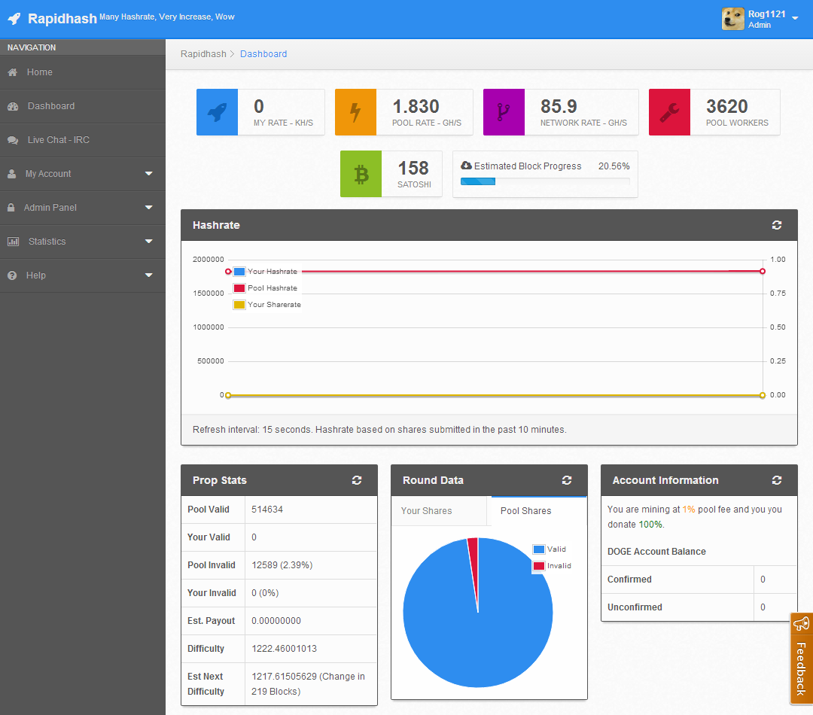Screen dimensions: 813x715
Task: Click the Difficulty value 1222.46001013
Action: pyautogui.click(x=284, y=649)
